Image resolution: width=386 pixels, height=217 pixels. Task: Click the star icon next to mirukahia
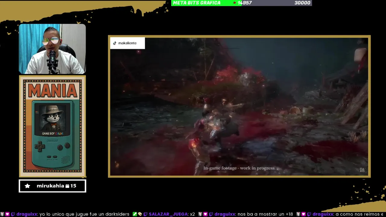[27, 186]
